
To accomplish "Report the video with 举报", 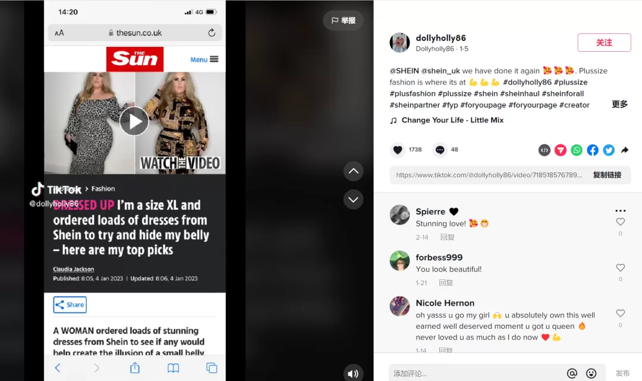I will point(343,20).
